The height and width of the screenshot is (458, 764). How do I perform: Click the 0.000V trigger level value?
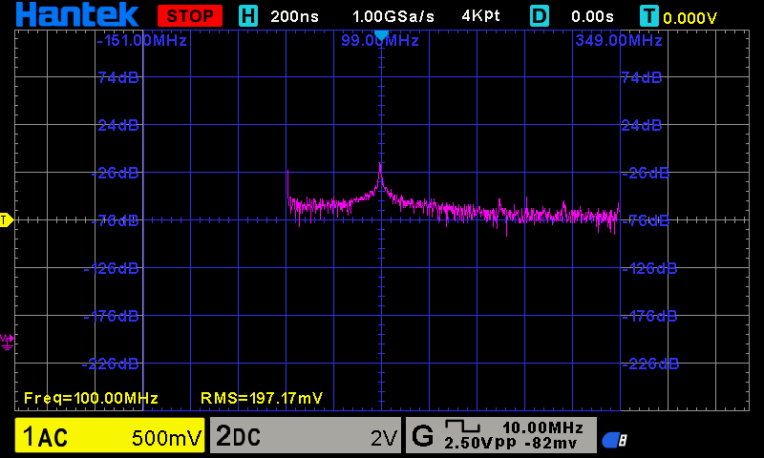pos(690,17)
